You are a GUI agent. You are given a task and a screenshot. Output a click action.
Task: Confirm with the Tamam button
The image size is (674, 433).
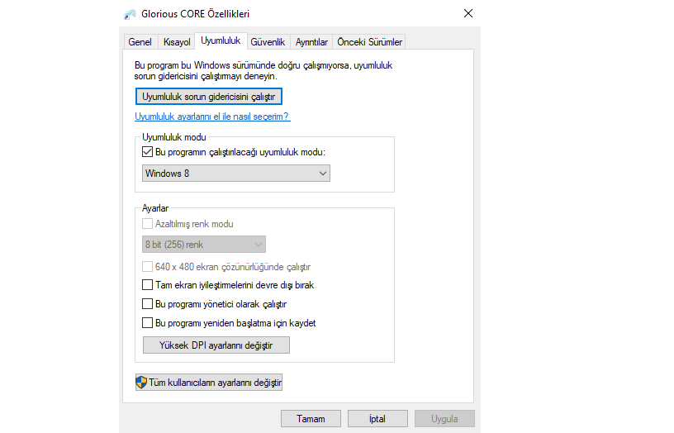tap(311, 419)
